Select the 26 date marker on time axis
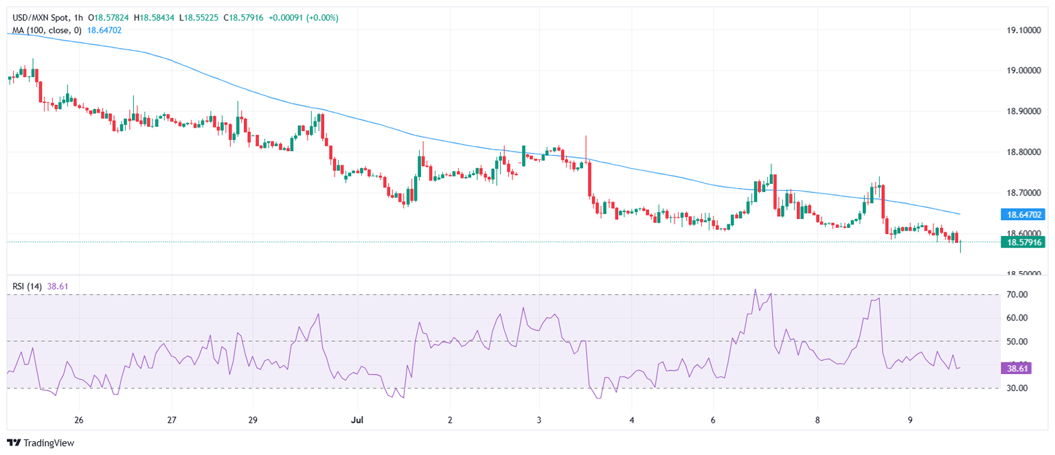 click(x=78, y=420)
